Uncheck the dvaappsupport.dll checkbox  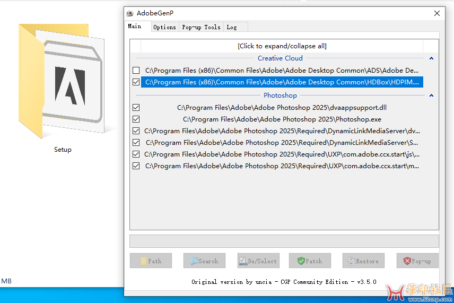pos(136,108)
